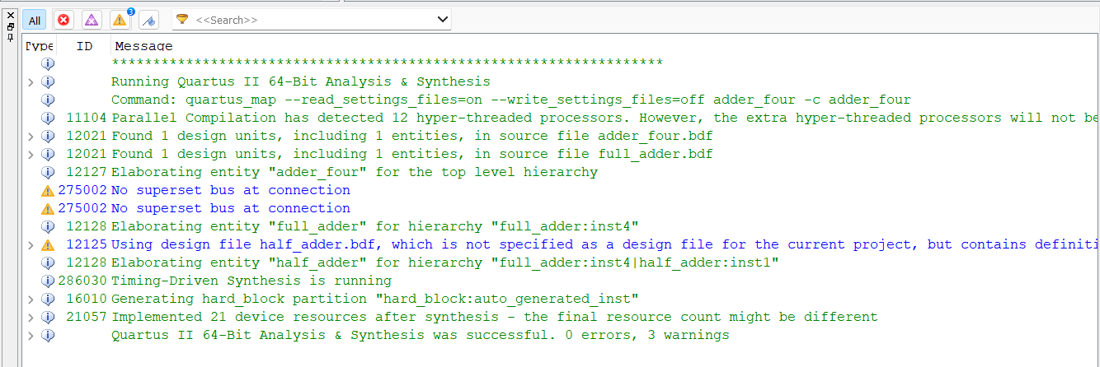Select the 0 errors, 3 warnings summary message

[x=421, y=335]
